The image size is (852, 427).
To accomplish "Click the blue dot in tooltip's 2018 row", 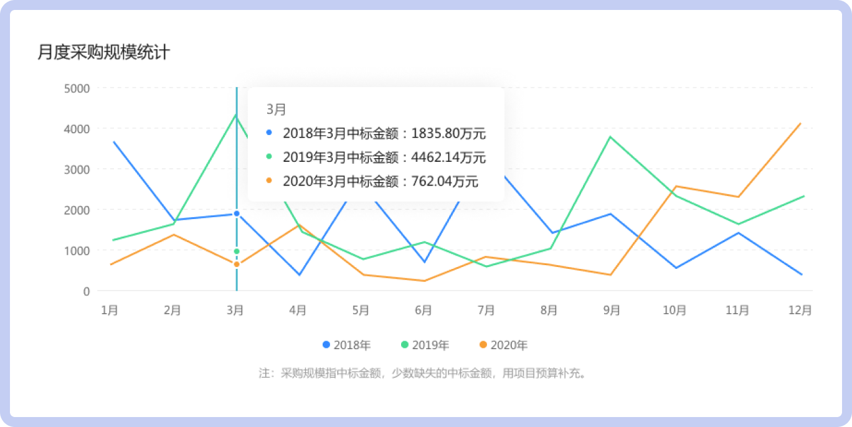I will [267, 134].
